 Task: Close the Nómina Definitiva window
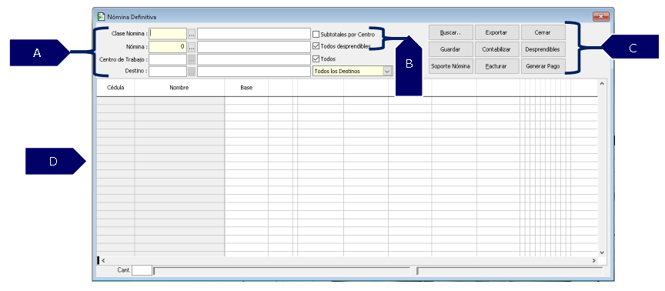(x=601, y=16)
